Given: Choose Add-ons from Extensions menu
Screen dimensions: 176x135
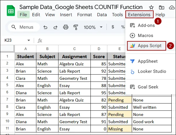Looking at the screenshot, I should point(151,25).
